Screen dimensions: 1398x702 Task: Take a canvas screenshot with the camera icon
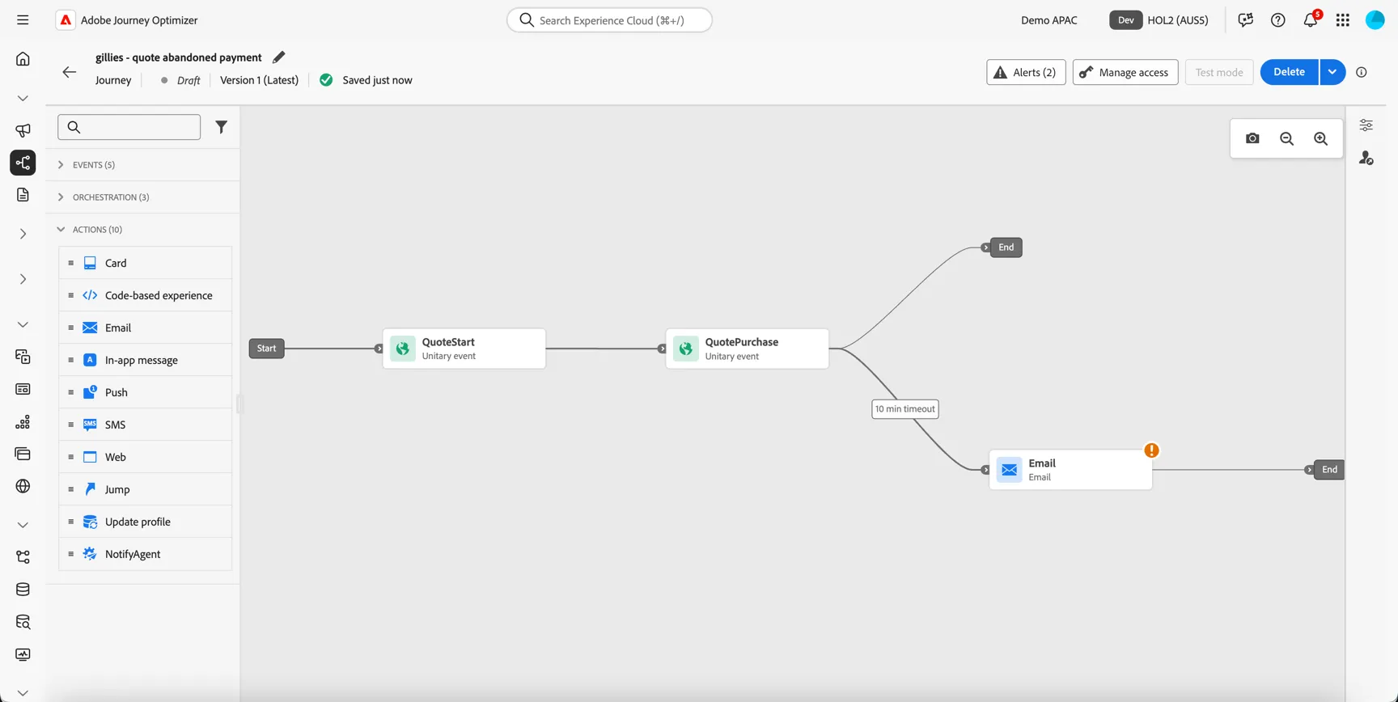[1252, 138]
